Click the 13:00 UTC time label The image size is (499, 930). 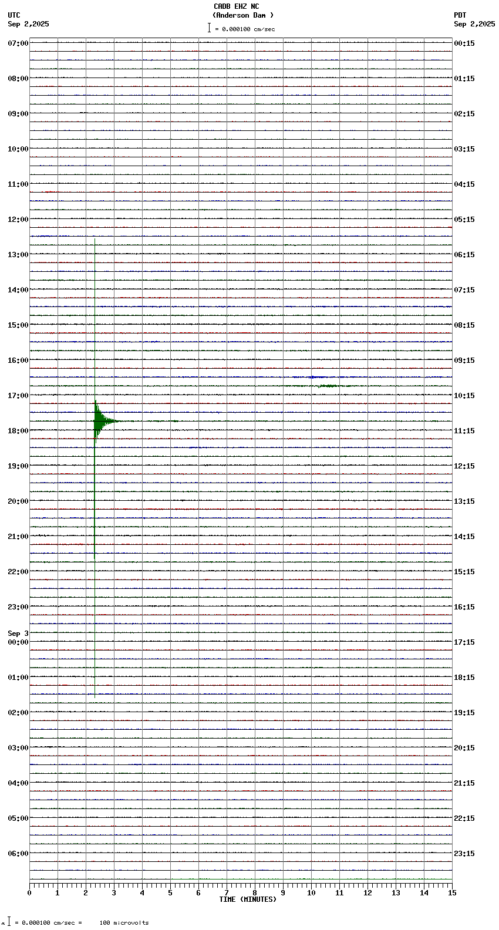pyautogui.click(x=18, y=255)
